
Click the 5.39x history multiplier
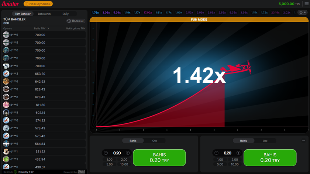117,13
